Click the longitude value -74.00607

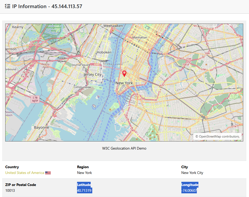click(189, 190)
